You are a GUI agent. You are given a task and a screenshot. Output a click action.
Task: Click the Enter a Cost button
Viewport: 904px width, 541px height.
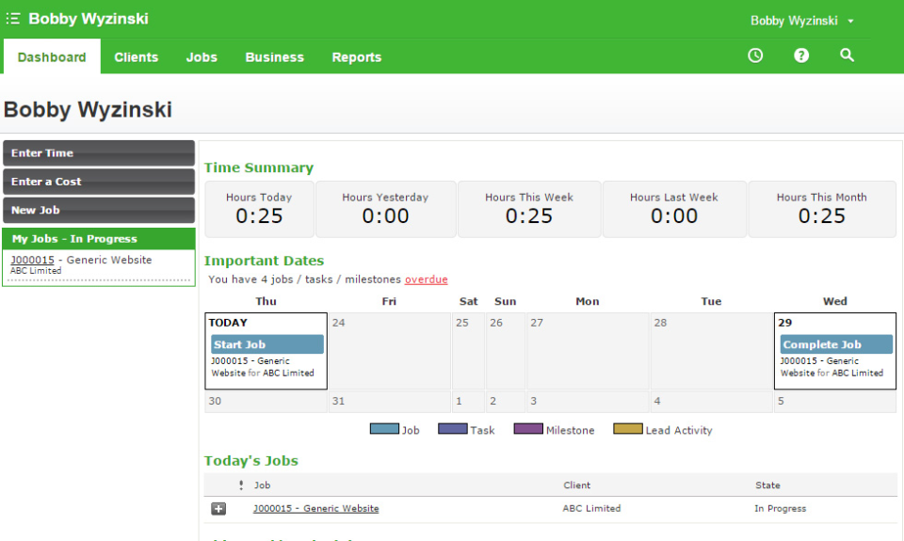(99, 182)
